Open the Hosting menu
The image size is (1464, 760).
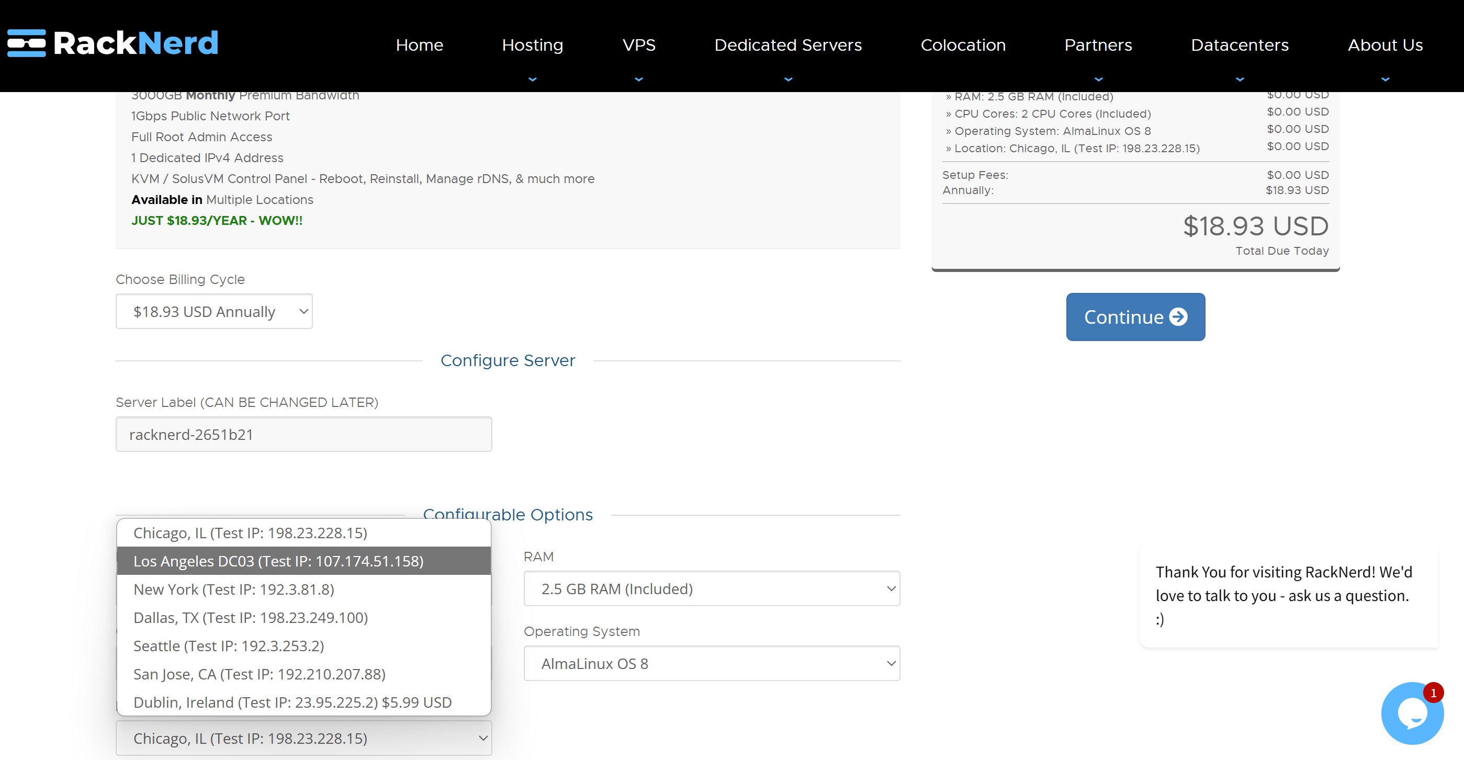pyautogui.click(x=533, y=45)
